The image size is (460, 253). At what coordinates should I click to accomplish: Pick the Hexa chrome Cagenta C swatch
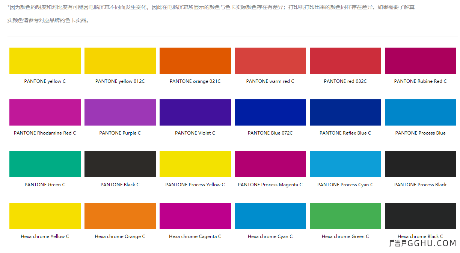tap(195, 216)
